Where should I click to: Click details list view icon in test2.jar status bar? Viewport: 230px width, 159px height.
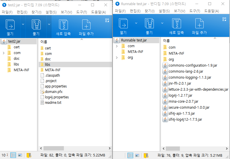(13, 155)
